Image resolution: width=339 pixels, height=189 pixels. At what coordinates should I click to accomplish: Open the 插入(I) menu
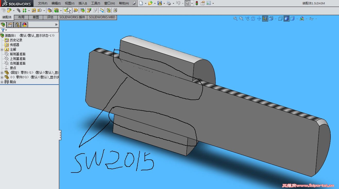tap(83, 3)
